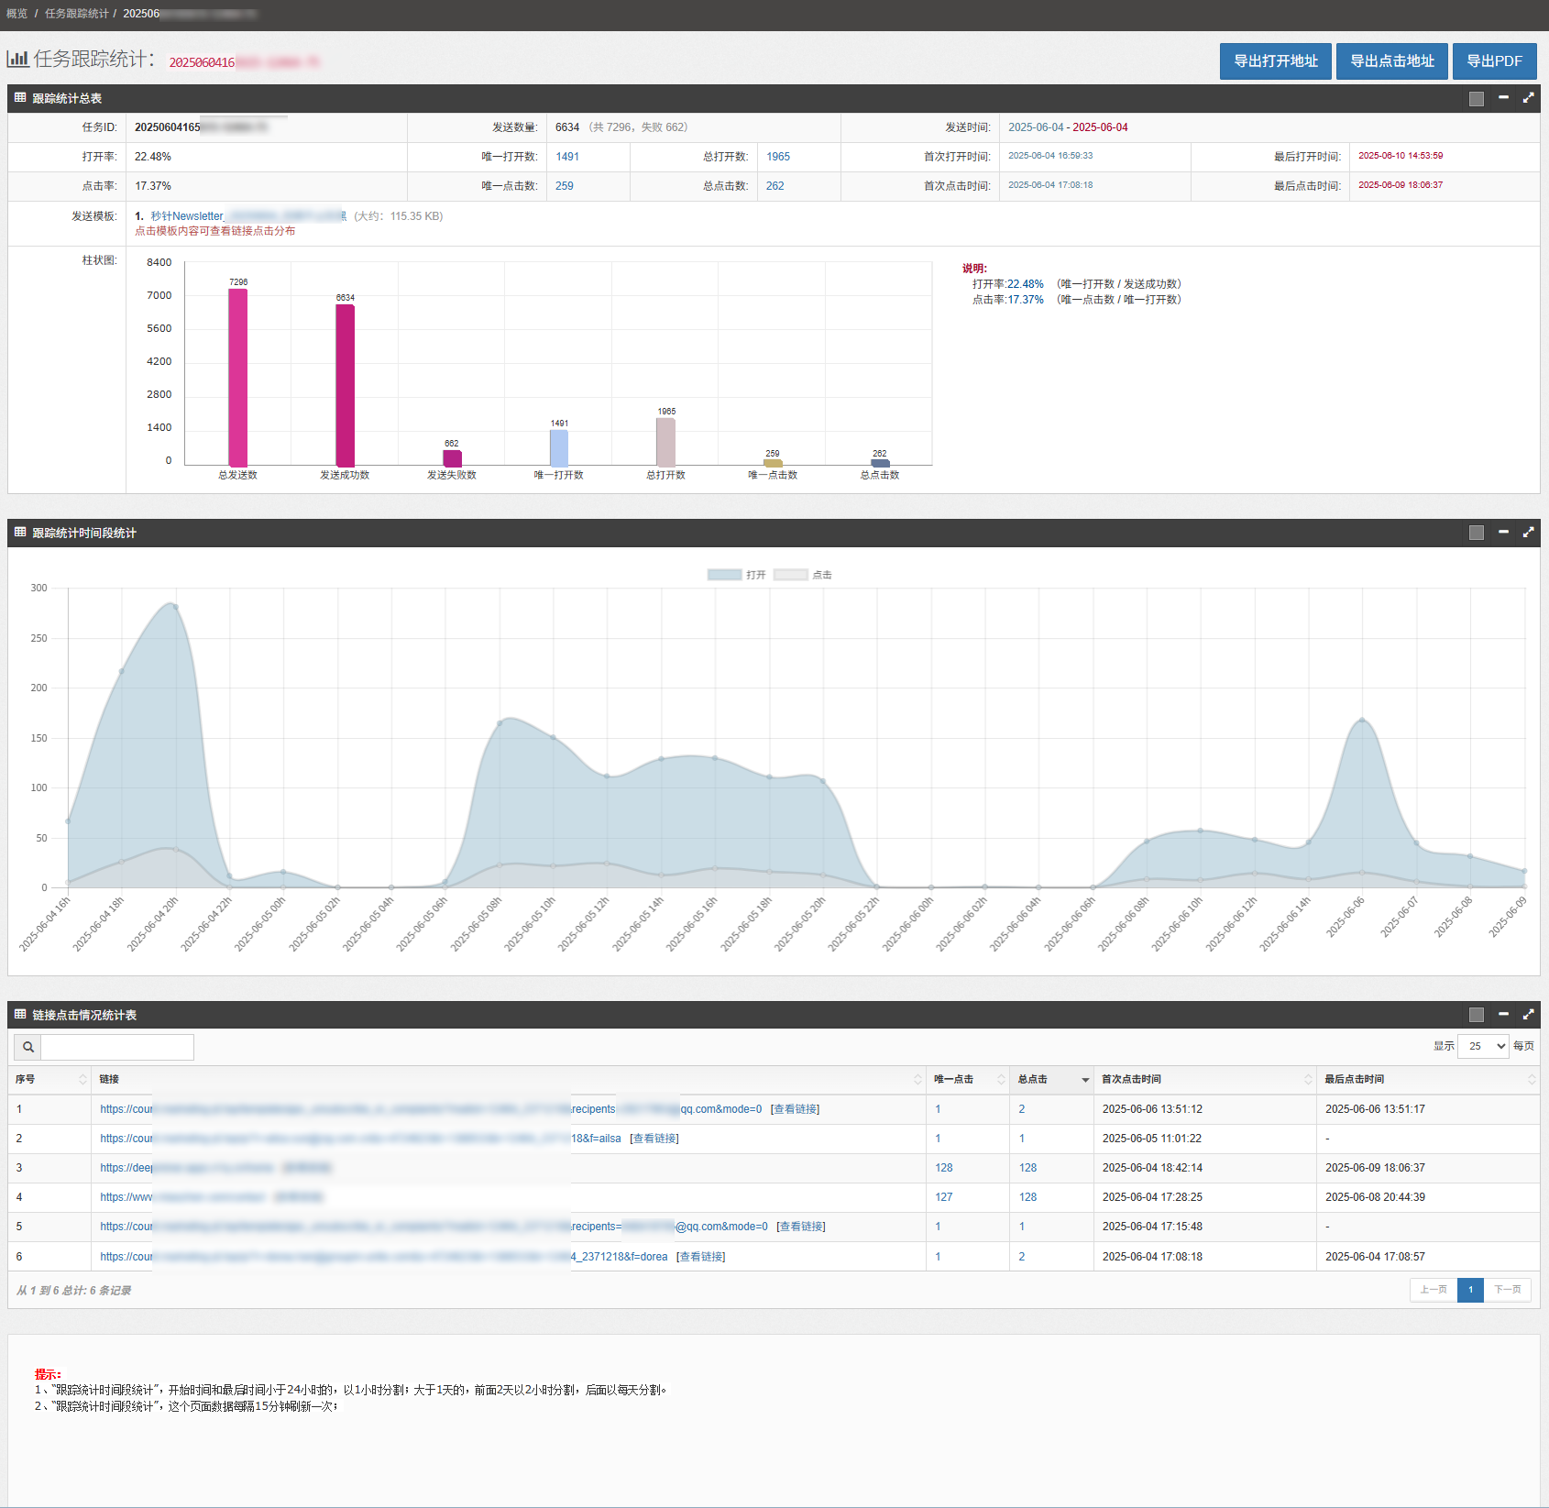Screen dimensions: 1549x1508
Task: Click the search magnifier icon in link table
Action: [x=28, y=1047]
